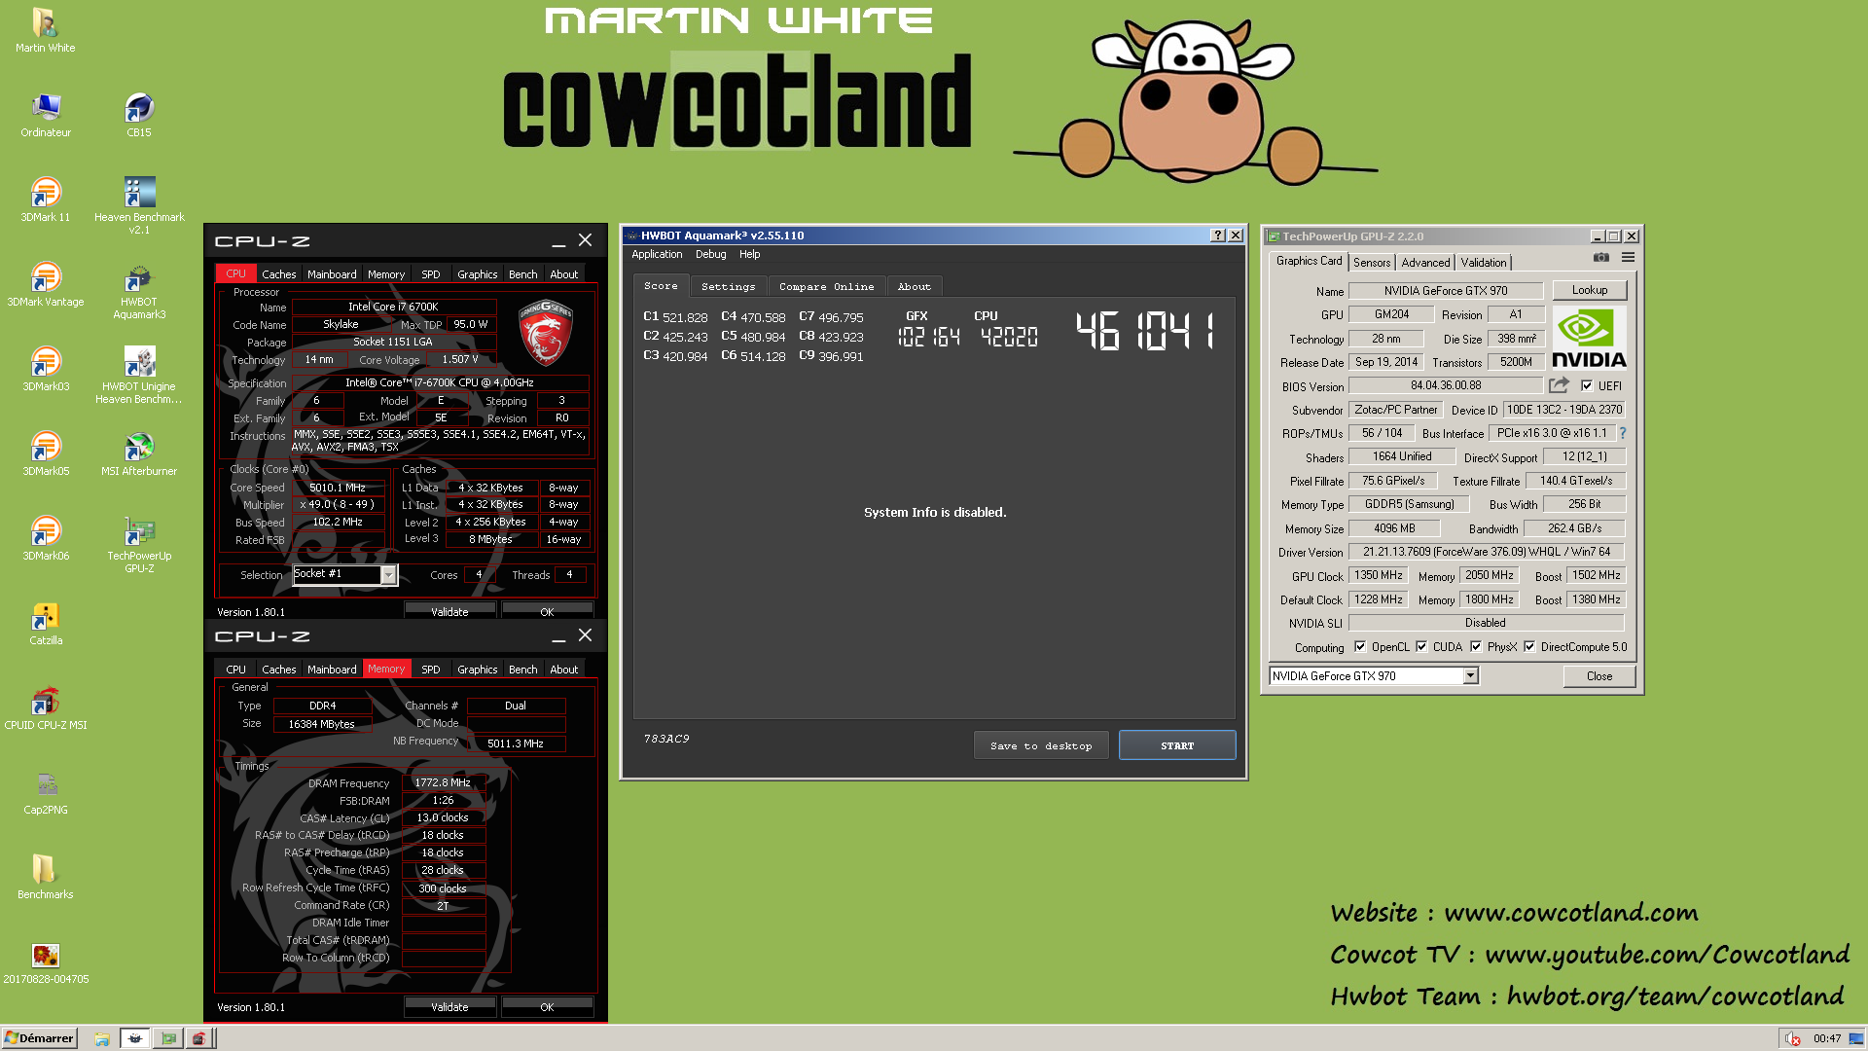The width and height of the screenshot is (1868, 1051).
Task: Open Heaven Benchmark v2.1 shortcut
Action: (139, 204)
